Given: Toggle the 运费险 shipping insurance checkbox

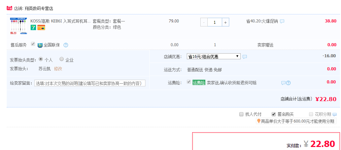Looking at the screenshot, I should (189, 82).
